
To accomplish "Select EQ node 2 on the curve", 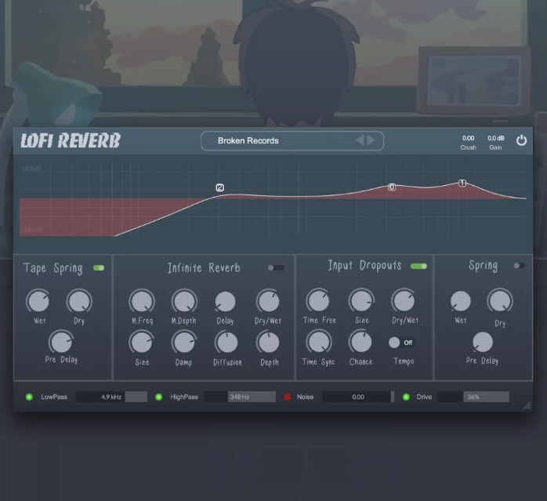I will pyautogui.click(x=219, y=187).
